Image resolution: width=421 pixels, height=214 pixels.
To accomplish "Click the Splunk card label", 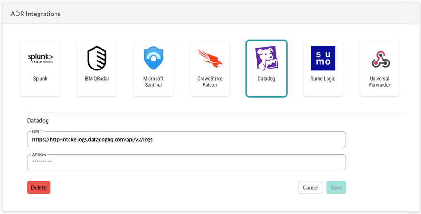I will [40, 78].
